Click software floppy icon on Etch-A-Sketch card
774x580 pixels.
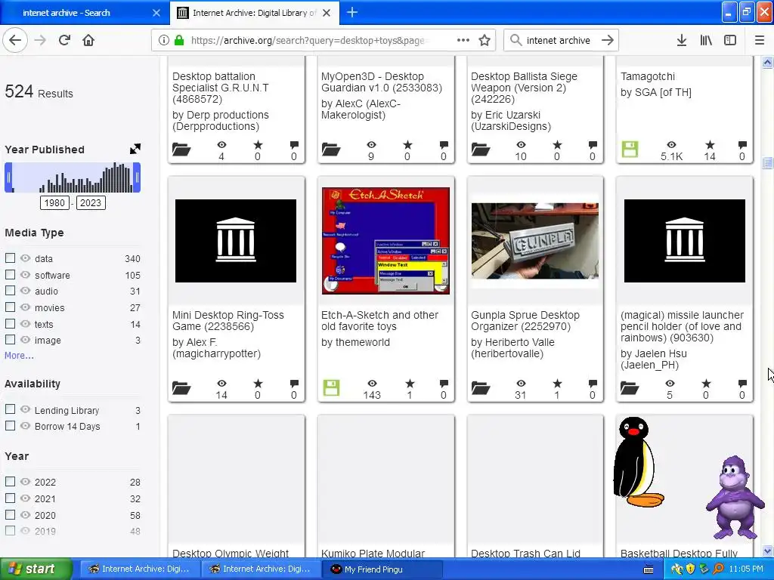click(331, 387)
